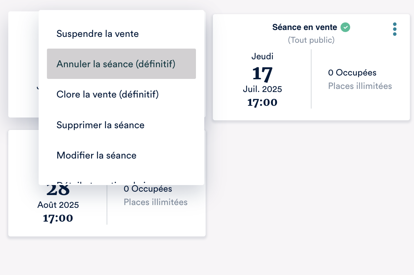Image resolution: width=414 pixels, height=275 pixels.
Task: Select Clore la vente (définitif)
Action: tap(107, 94)
